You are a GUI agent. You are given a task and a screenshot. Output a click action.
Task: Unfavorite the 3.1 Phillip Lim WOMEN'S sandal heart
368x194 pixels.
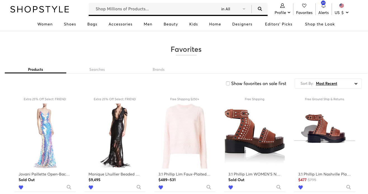231,187
